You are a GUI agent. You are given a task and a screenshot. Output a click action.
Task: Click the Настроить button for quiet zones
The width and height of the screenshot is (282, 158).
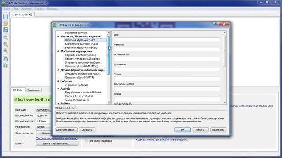[x=43, y=133]
